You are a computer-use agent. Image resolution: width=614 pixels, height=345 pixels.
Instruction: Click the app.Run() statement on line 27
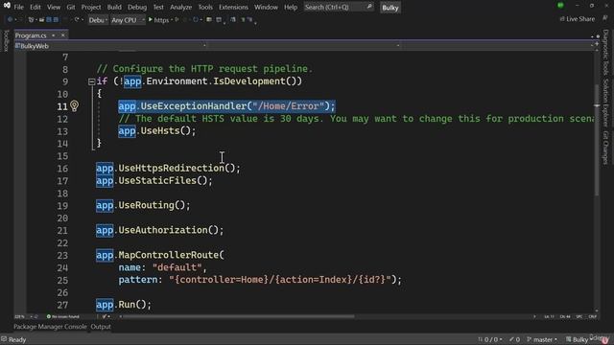pyautogui.click(x=124, y=305)
